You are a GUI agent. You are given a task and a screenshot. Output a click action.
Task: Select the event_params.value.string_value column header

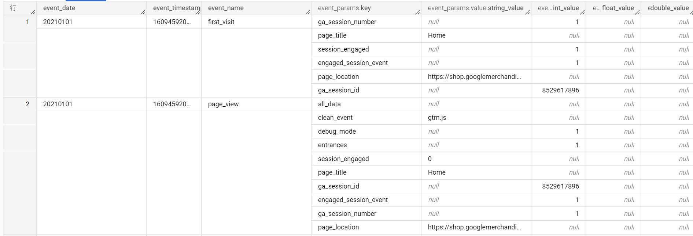(x=475, y=8)
